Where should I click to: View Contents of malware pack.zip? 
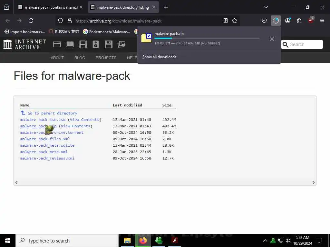[x=75, y=126]
